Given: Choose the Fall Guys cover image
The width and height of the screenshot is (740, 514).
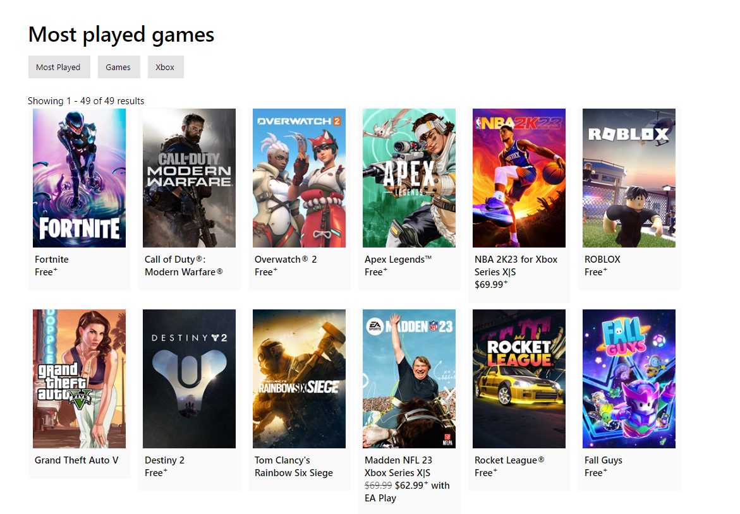Looking at the screenshot, I should pyautogui.click(x=629, y=379).
